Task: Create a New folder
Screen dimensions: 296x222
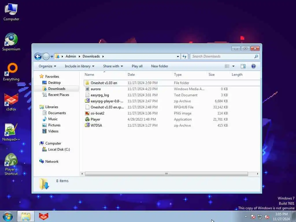Action: [x=160, y=66]
